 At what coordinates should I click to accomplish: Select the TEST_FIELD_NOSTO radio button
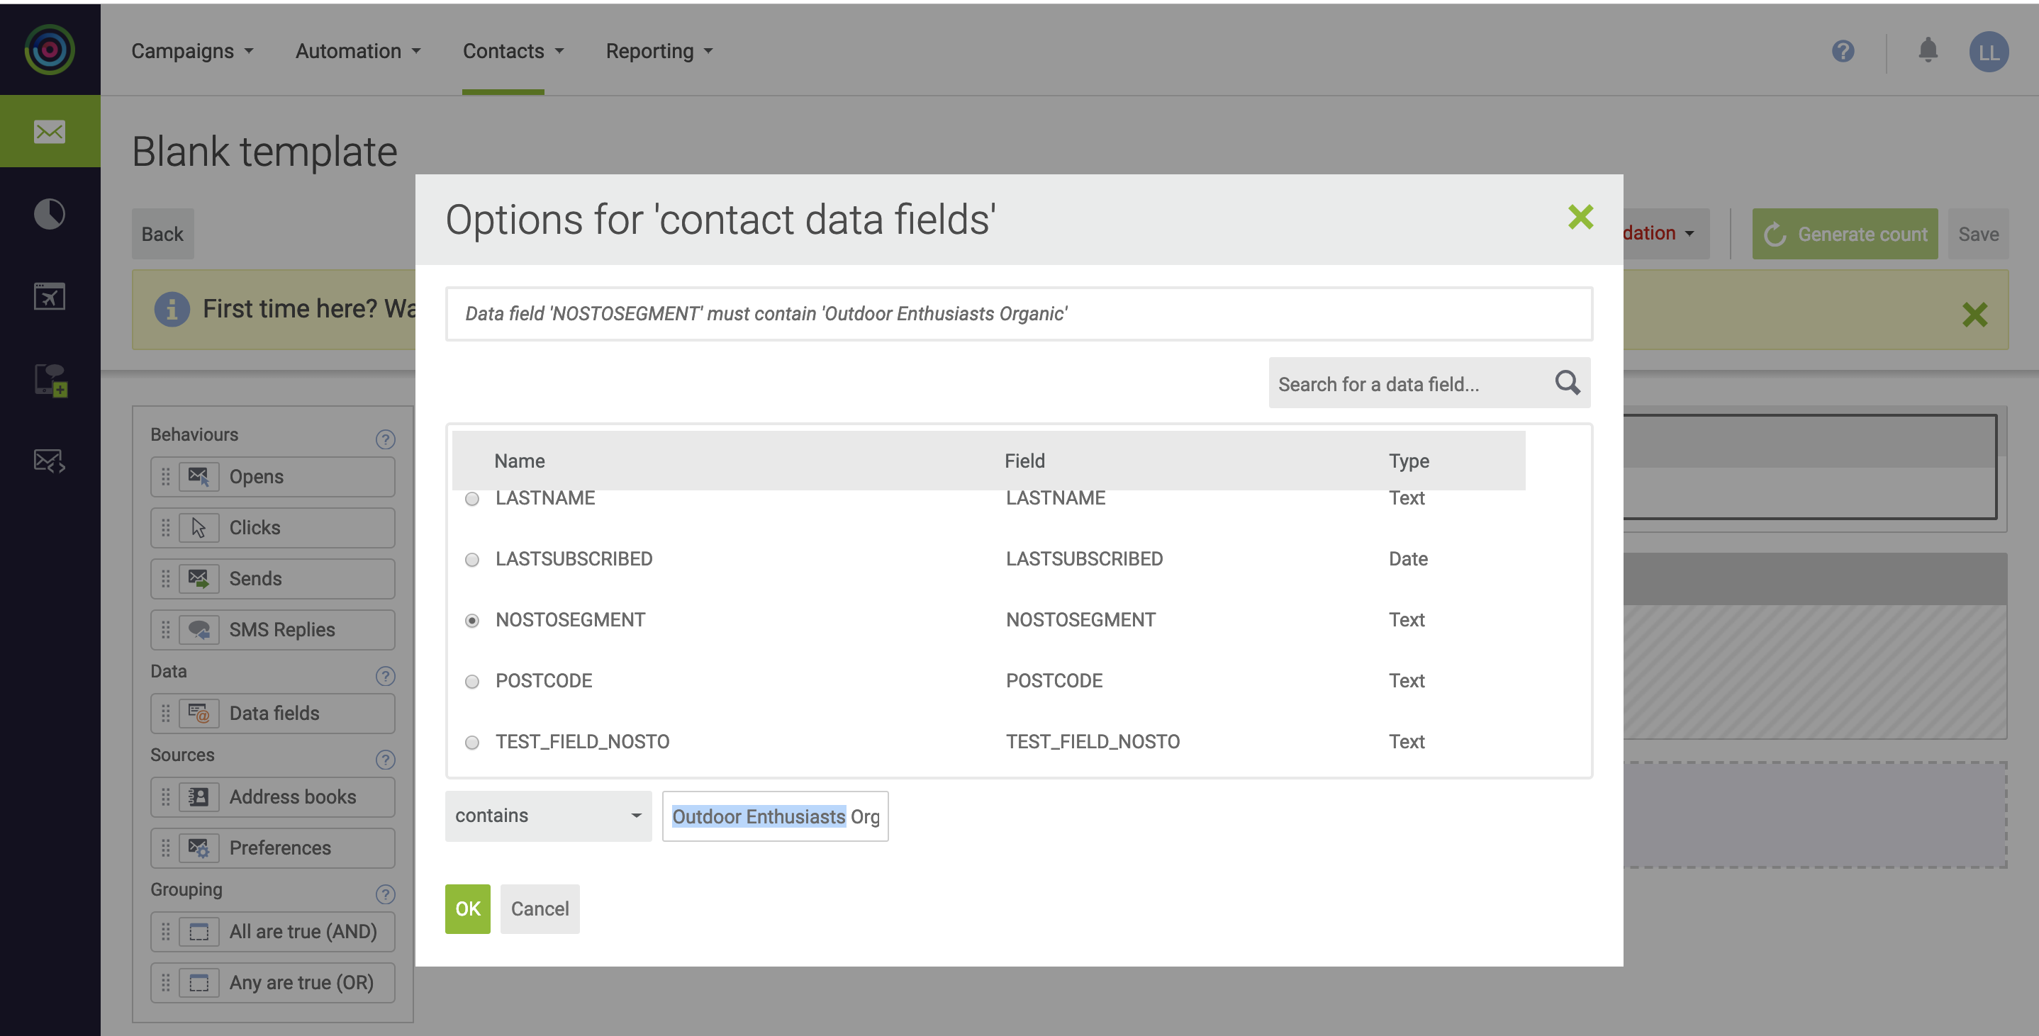(x=471, y=743)
